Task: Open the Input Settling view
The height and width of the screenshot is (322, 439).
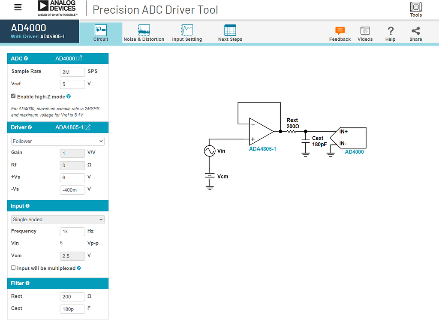Action: coord(187,32)
